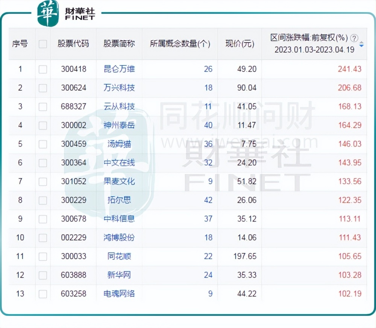
Task: Open 电魂网络 stock details
Action: pos(119,294)
